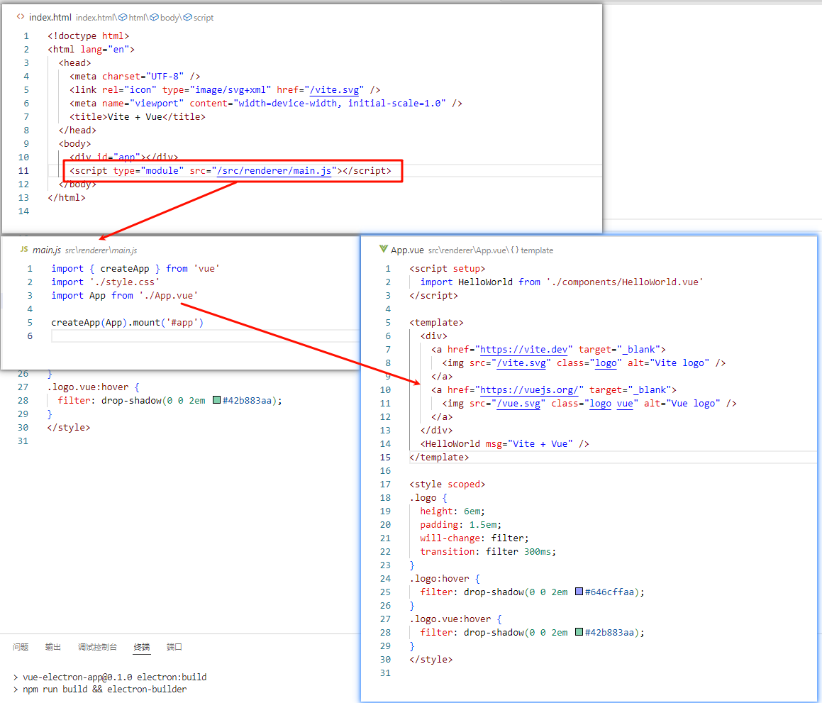Open the 调试控制台 panel tab
The height and width of the screenshot is (703, 822).
click(97, 647)
